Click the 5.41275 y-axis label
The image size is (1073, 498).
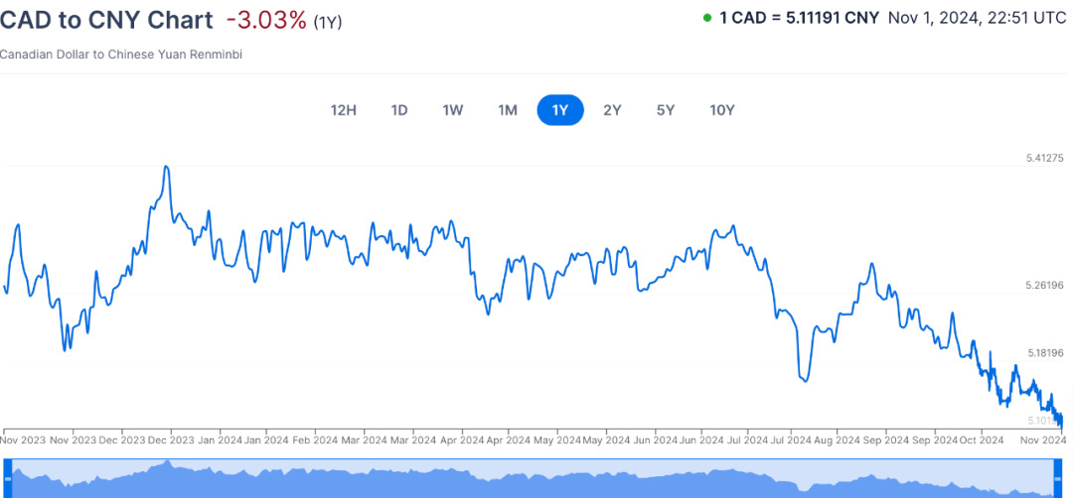point(1045,158)
